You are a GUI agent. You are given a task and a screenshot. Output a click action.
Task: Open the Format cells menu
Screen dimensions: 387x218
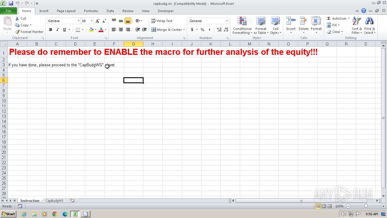tap(316, 25)
